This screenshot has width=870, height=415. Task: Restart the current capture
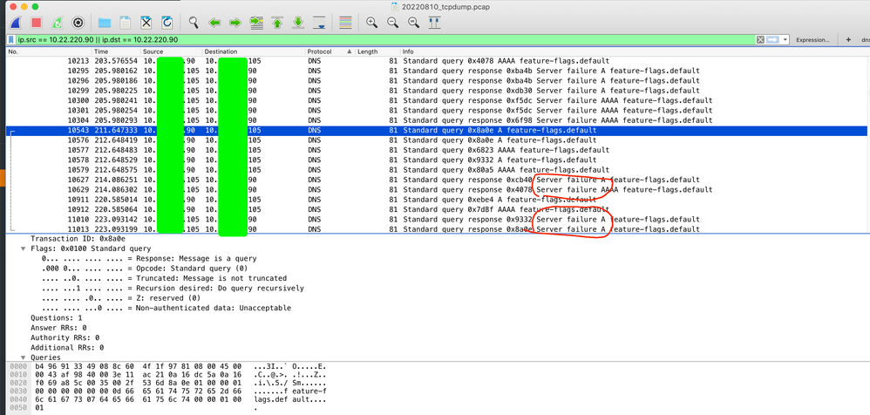point(57,23)
